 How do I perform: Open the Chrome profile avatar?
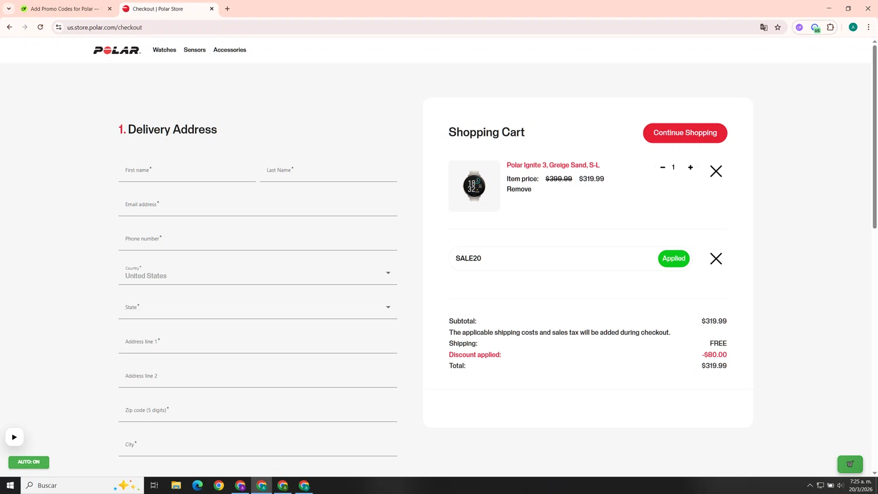[x=853, y=28]
